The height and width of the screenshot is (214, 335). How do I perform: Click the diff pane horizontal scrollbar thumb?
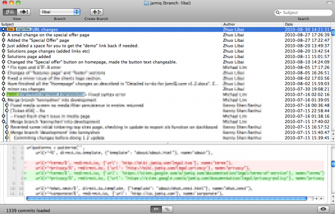(x=166, y=198)
